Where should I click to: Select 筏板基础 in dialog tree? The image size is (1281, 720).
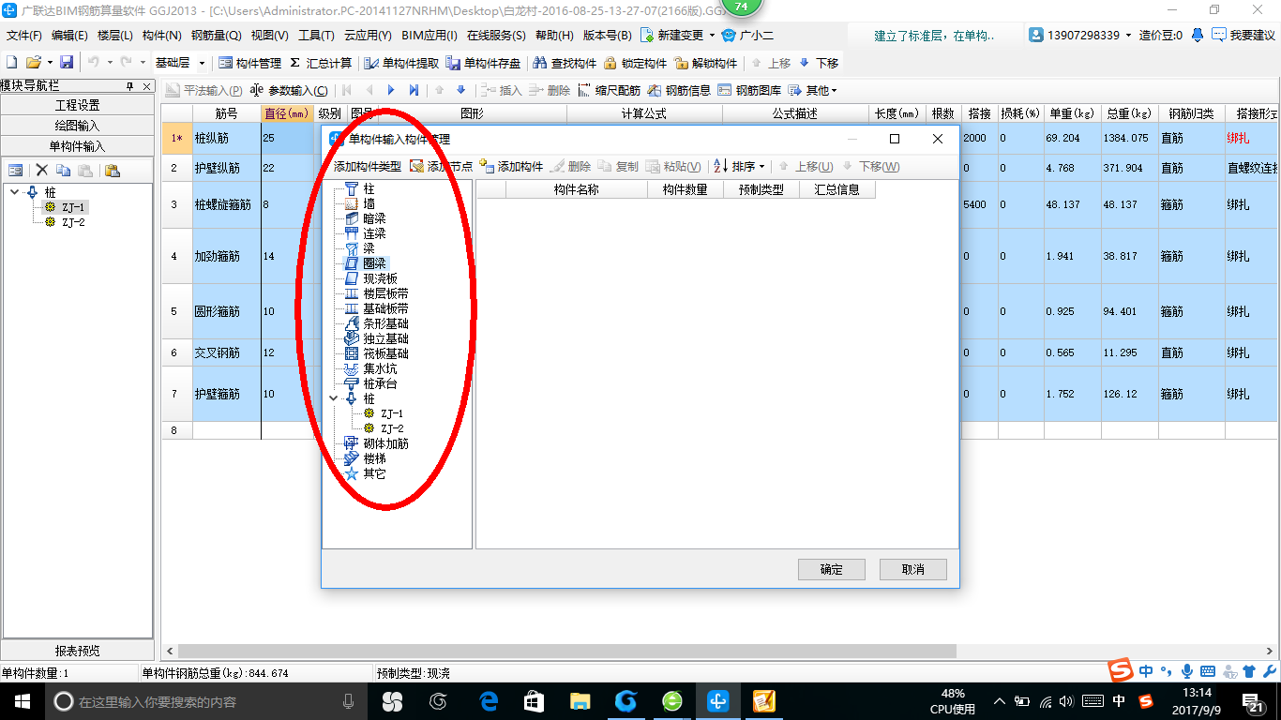pos(385,353)
